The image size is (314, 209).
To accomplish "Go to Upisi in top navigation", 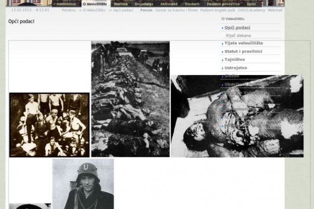I will pos(251,4).
